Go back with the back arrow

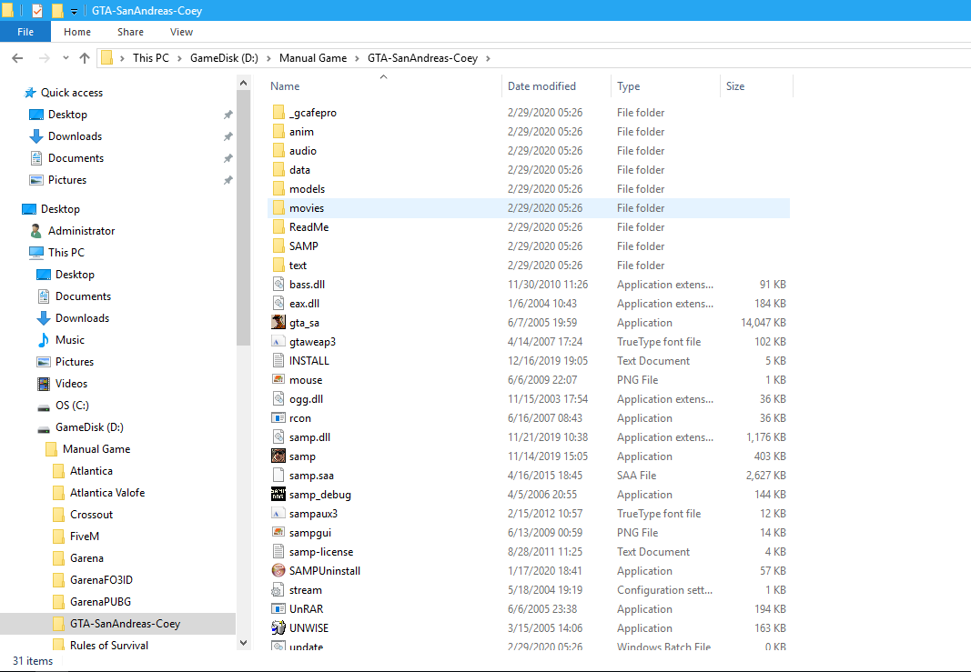[x=17, y=58]
